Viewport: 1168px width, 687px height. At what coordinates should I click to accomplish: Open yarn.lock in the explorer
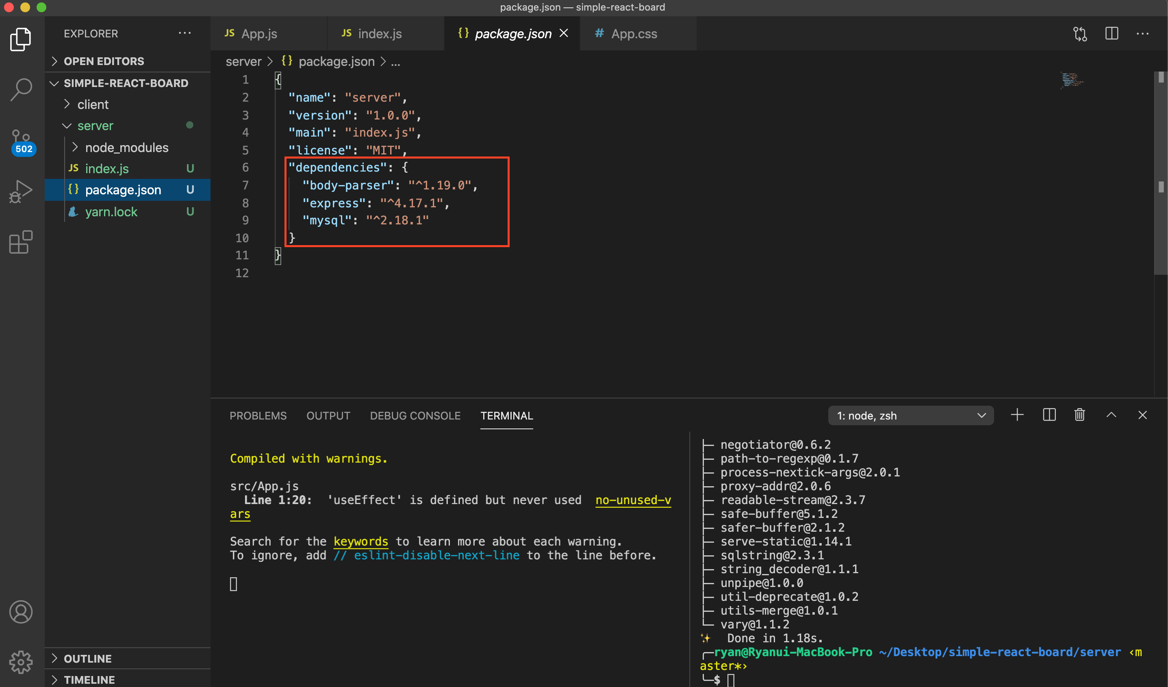[111, 212]
